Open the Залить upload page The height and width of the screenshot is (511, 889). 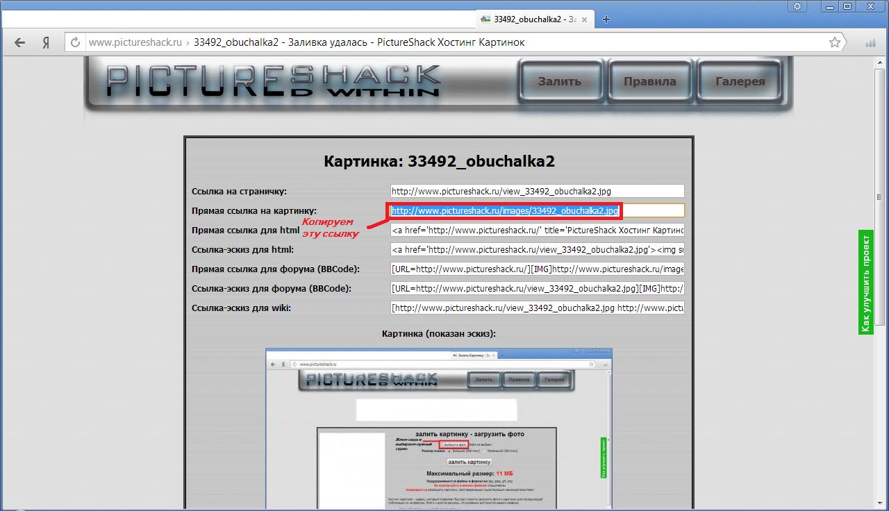pos(559,81)
